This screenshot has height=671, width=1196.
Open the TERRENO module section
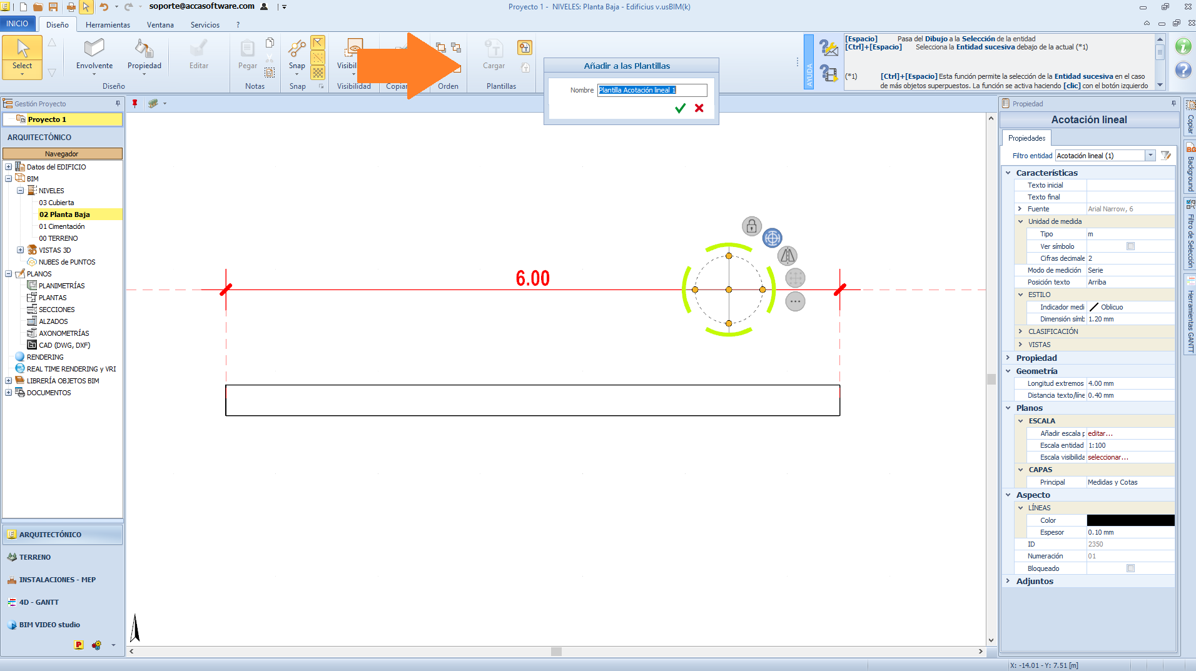(x=35, y=557)
